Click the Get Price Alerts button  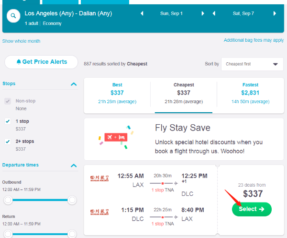(42, 62)
